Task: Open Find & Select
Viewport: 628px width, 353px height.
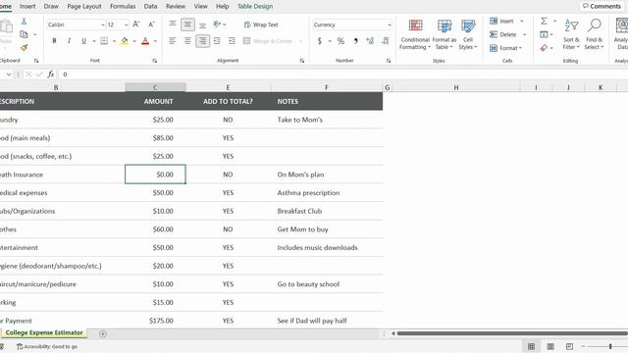Action: coord(594,34)
